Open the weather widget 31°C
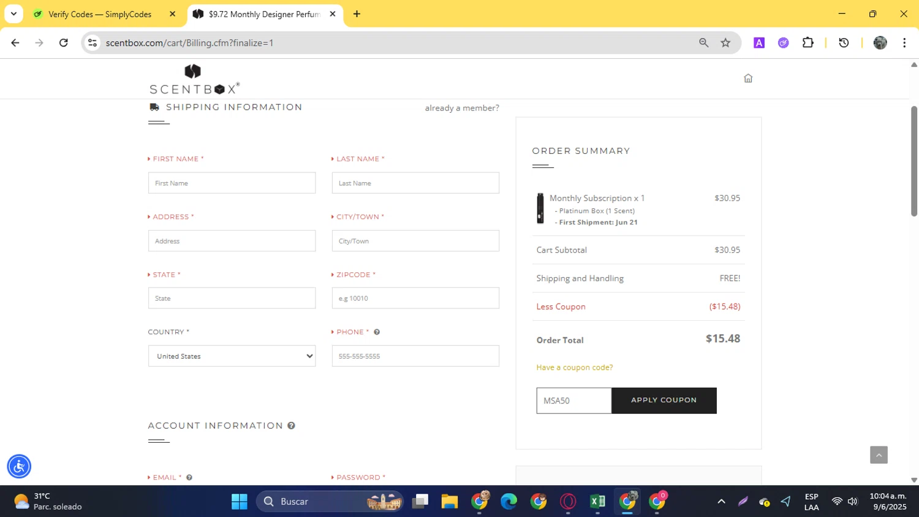 (x=48, y=502)
